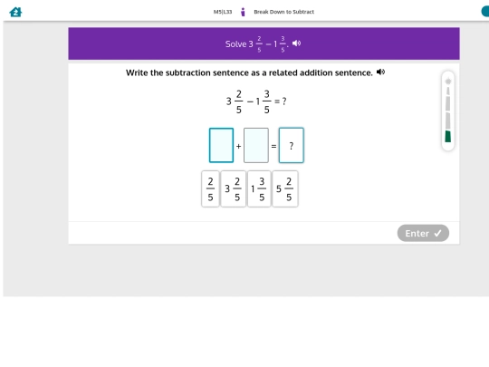The height and width of the screenshot is (367, 489).
Task: Select the 2/5 fraction tile
Action: (210, 188)
